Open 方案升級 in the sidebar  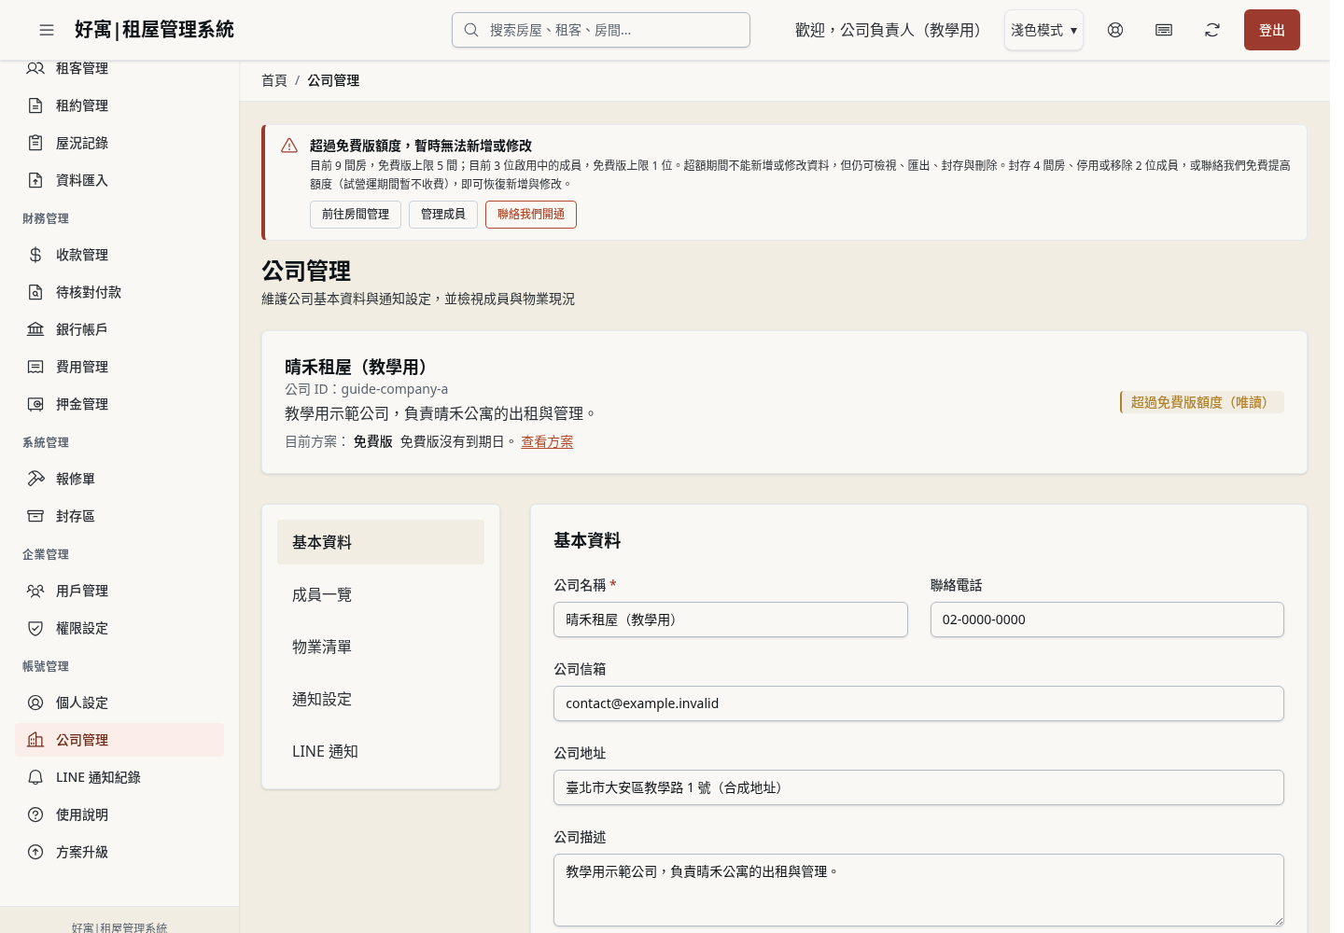[x=119, y=852]
